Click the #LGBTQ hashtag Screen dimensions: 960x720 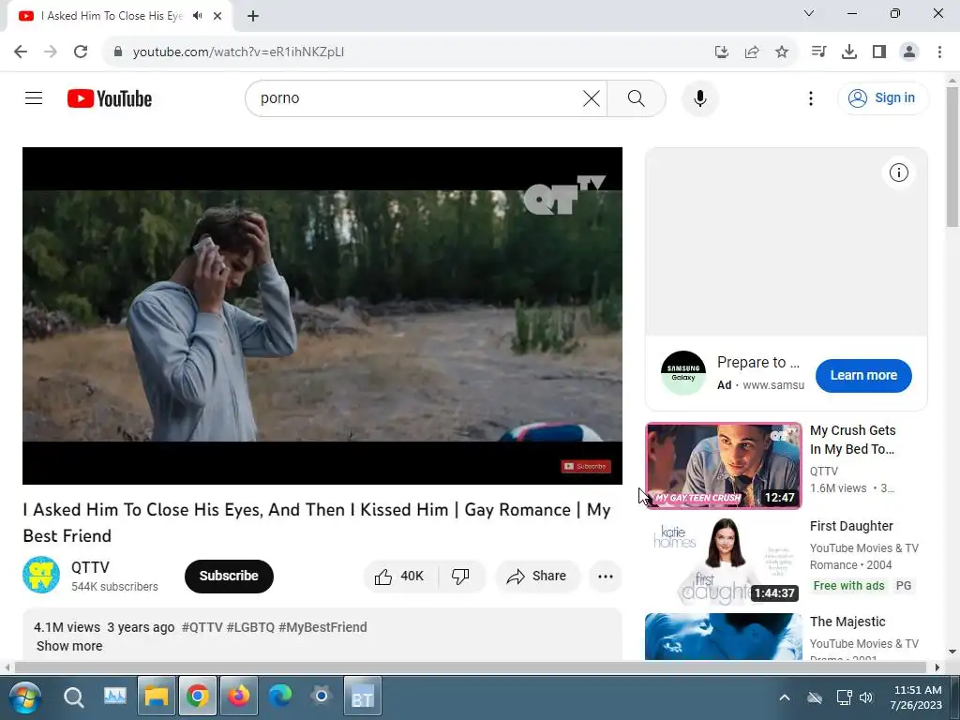(250, 627)
